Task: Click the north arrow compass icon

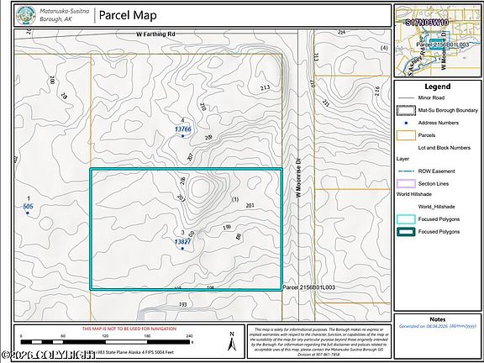Action: point(232,341)
